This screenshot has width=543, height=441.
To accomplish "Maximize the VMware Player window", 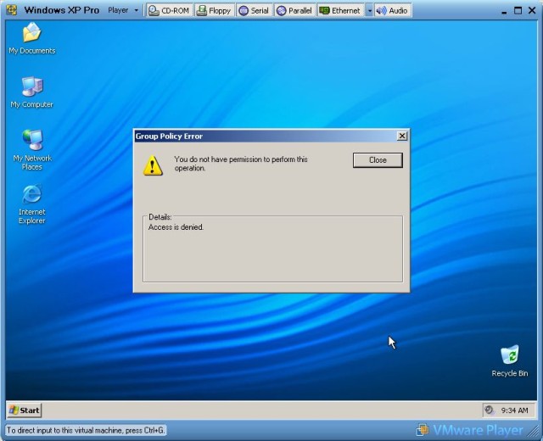I will tap(518, 10).
